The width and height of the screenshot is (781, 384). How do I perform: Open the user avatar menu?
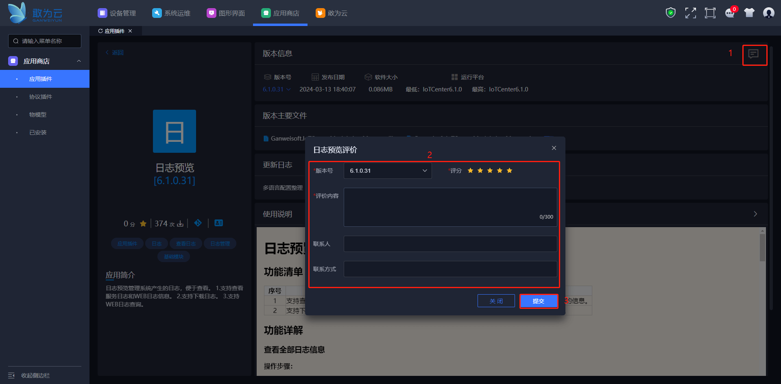[x=769, y=13]
